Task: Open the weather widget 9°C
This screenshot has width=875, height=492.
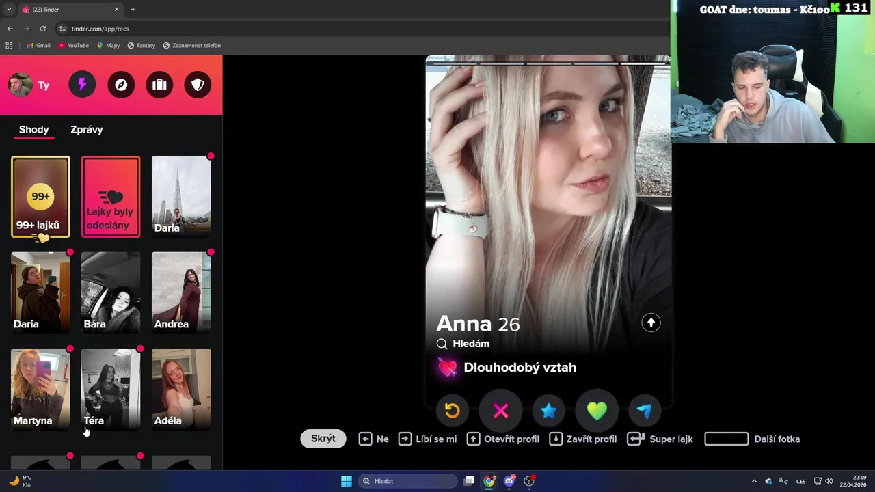Action: pos(21,481)
